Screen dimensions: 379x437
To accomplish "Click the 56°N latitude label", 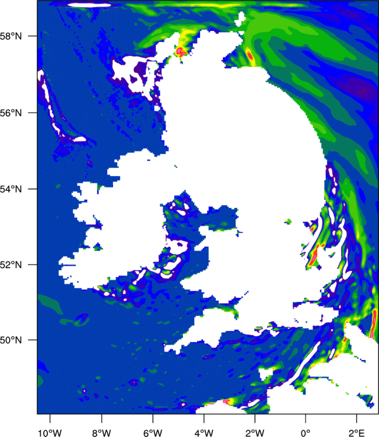I will pos(10,113).
